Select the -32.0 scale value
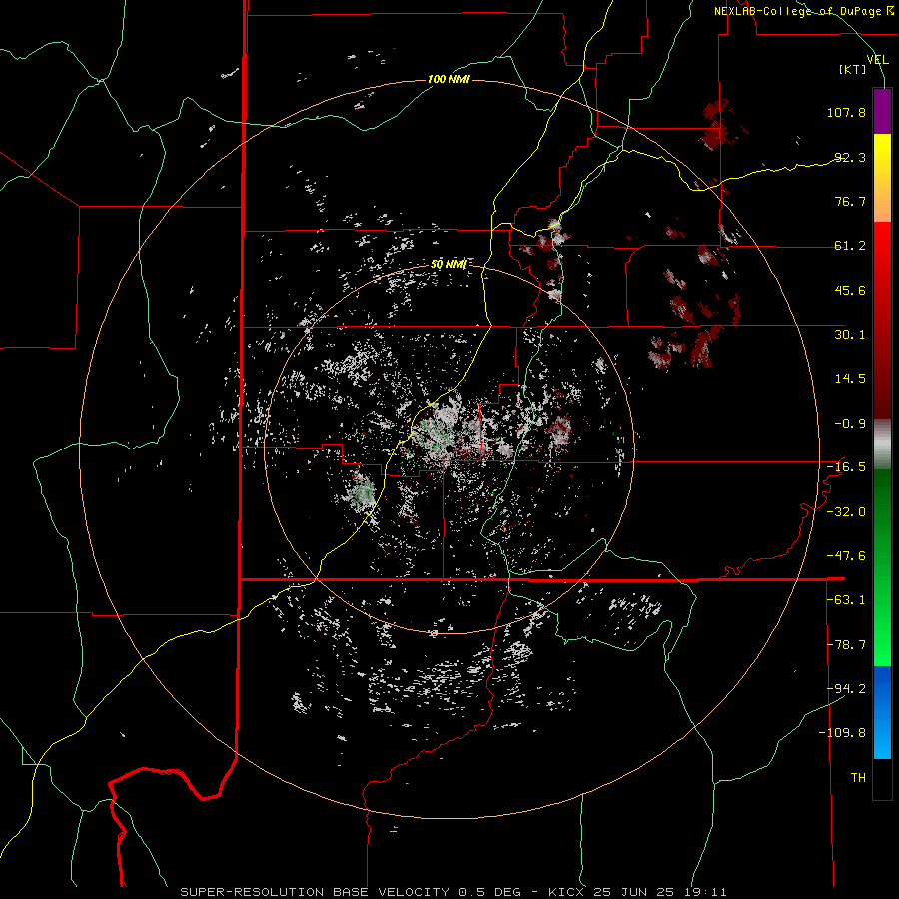This screenshot has width=899, height=899. [x=846, y=512]
